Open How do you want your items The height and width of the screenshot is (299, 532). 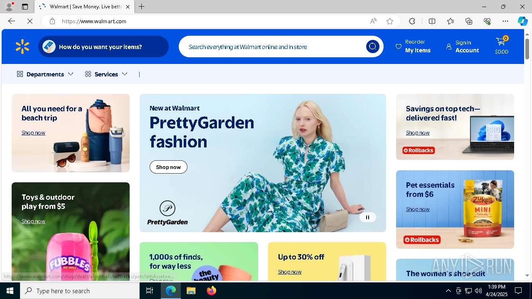pyautogui.click(x=103, y=47)
